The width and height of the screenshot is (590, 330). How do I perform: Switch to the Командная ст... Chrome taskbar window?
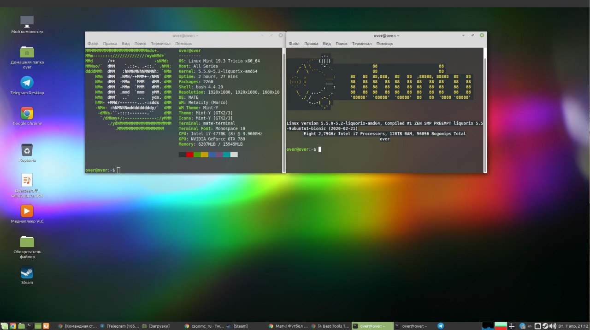[x=77, y=326]
